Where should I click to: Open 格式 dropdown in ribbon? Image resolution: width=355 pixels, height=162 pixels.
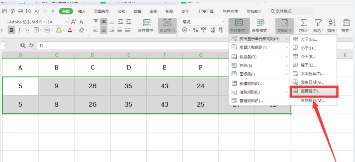pyautogui.click(x=346, y=26)
